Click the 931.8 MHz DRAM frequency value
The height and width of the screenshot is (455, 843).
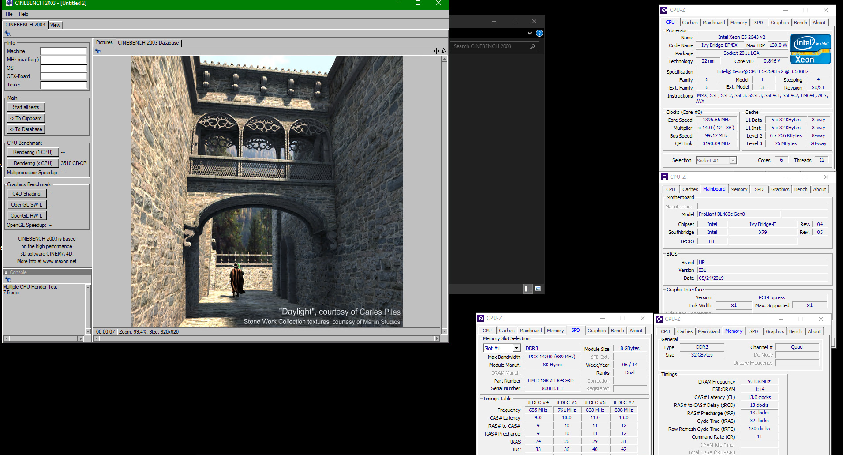[759, 381]
